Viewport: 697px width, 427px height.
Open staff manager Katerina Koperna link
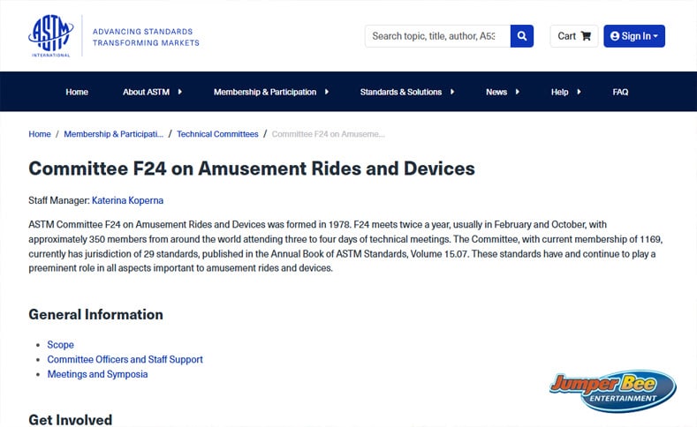(127, 200)
